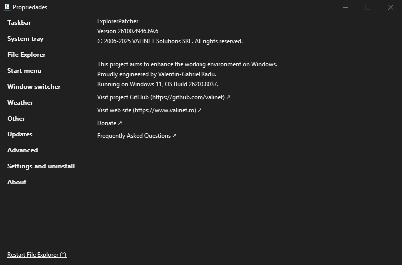The image size is (402, 265).
Task: Close the Propriedades window
Action: [x=390, y=7]
